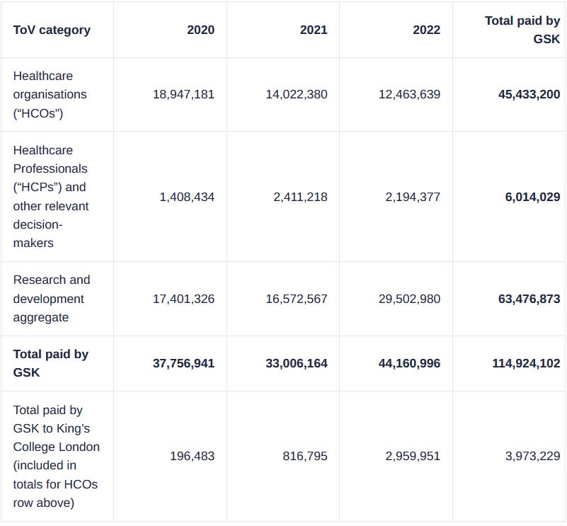Click the 'Total paid by GSK' column header
The image size is (567, 526).
pyautogui.click(x=522, y=30)
